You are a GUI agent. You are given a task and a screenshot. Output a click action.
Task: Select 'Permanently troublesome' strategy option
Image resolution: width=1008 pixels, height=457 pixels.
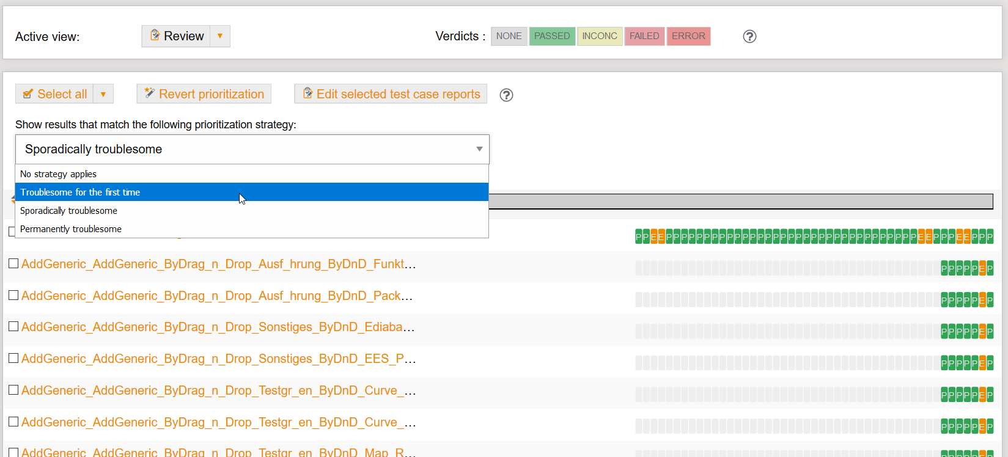pos(71,229)
